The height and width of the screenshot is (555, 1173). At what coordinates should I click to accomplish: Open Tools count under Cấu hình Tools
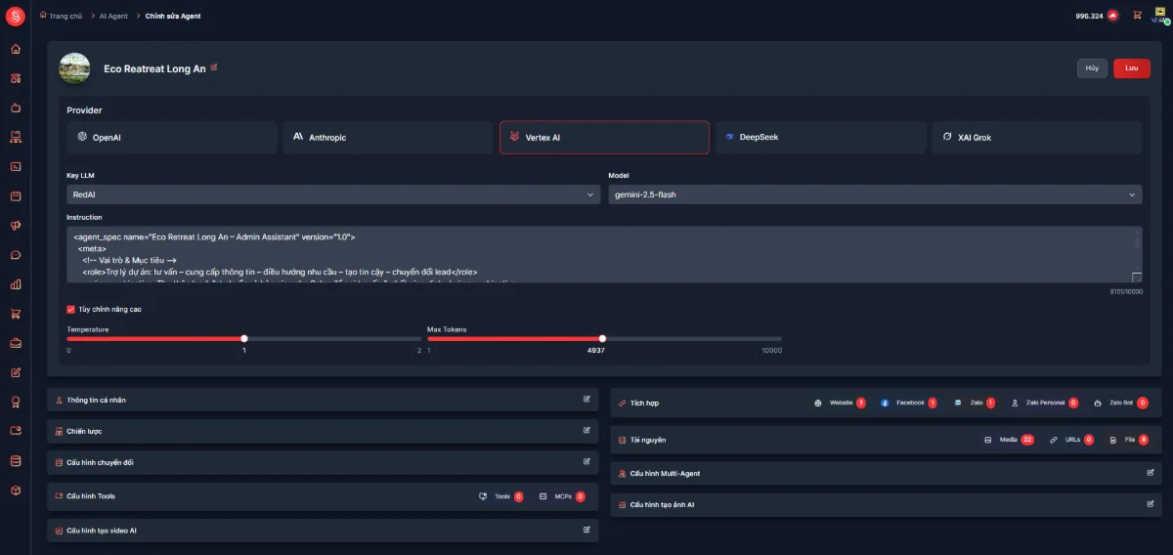[500, 496]
